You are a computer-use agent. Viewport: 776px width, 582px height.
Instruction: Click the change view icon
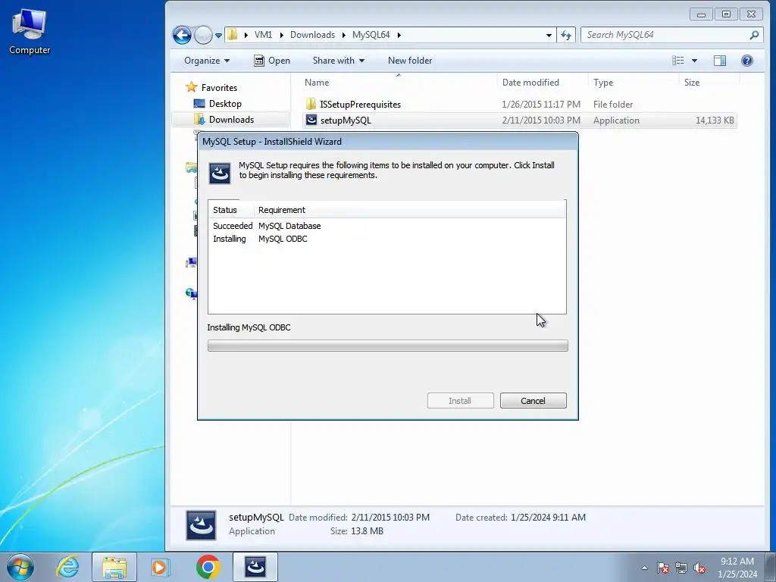click(678, 61)
